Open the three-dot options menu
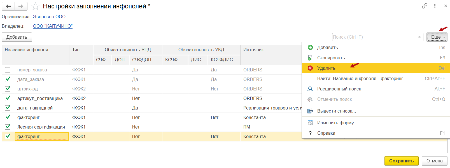 coord(435,6)
